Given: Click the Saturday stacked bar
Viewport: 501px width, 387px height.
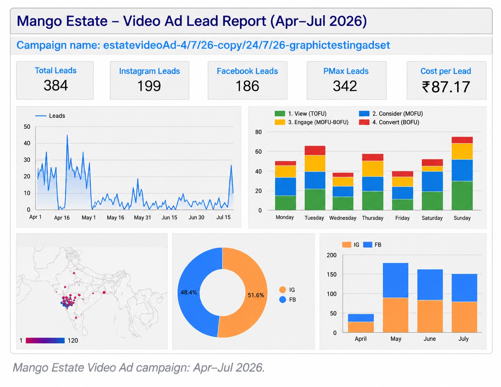Looking at the screenshot, I should pos(432,185).
